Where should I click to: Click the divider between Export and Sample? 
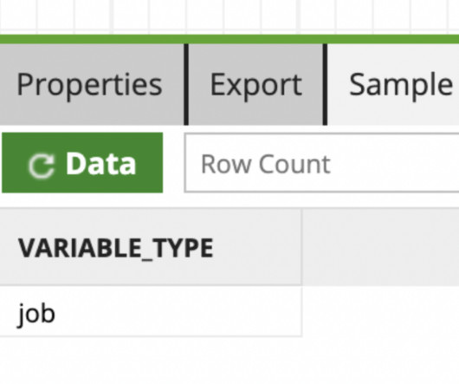325,84
